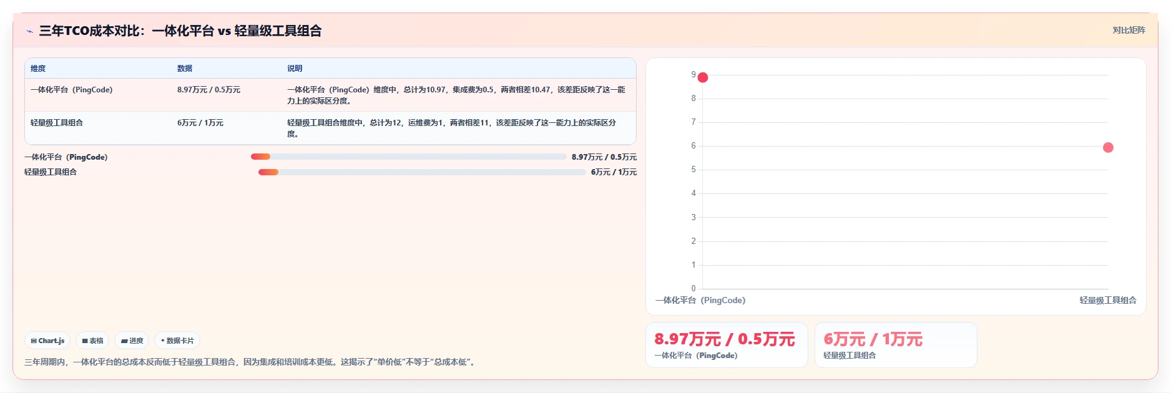Viewport: 1171px width, 393px height.
Task: Click the chart data point near 9
Action: coord(703,77)
